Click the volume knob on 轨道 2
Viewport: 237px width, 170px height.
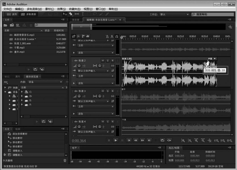[79, 66]
